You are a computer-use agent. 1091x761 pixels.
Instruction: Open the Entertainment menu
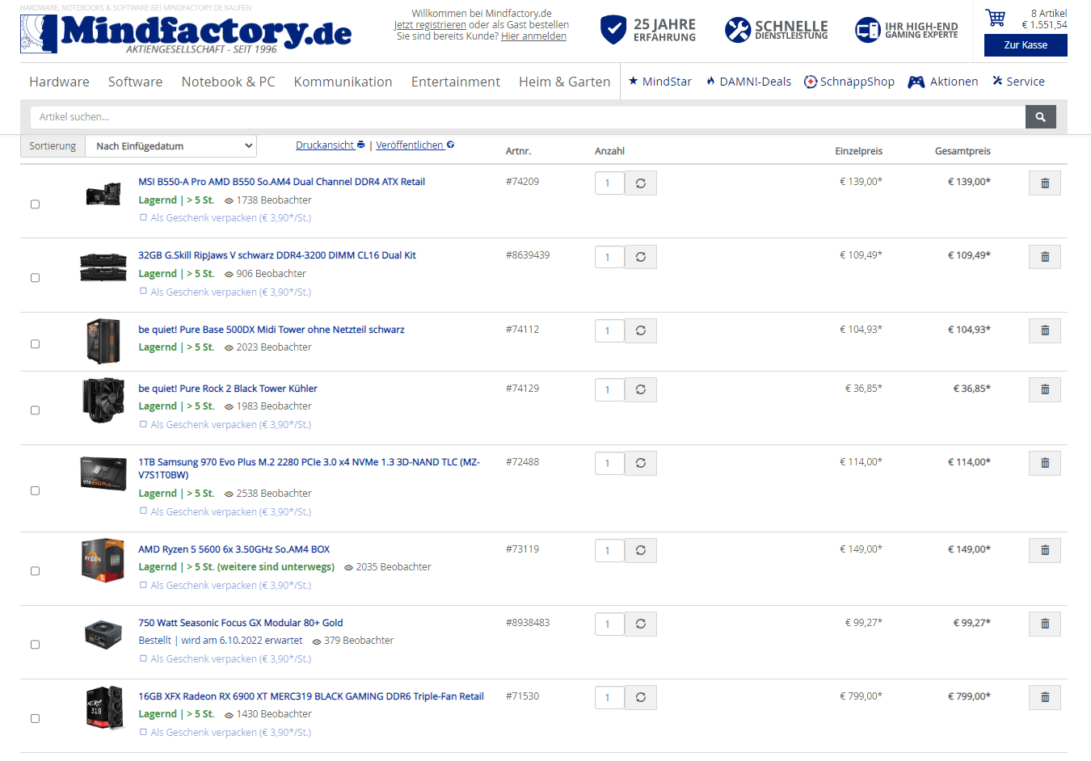click(455, 82)
